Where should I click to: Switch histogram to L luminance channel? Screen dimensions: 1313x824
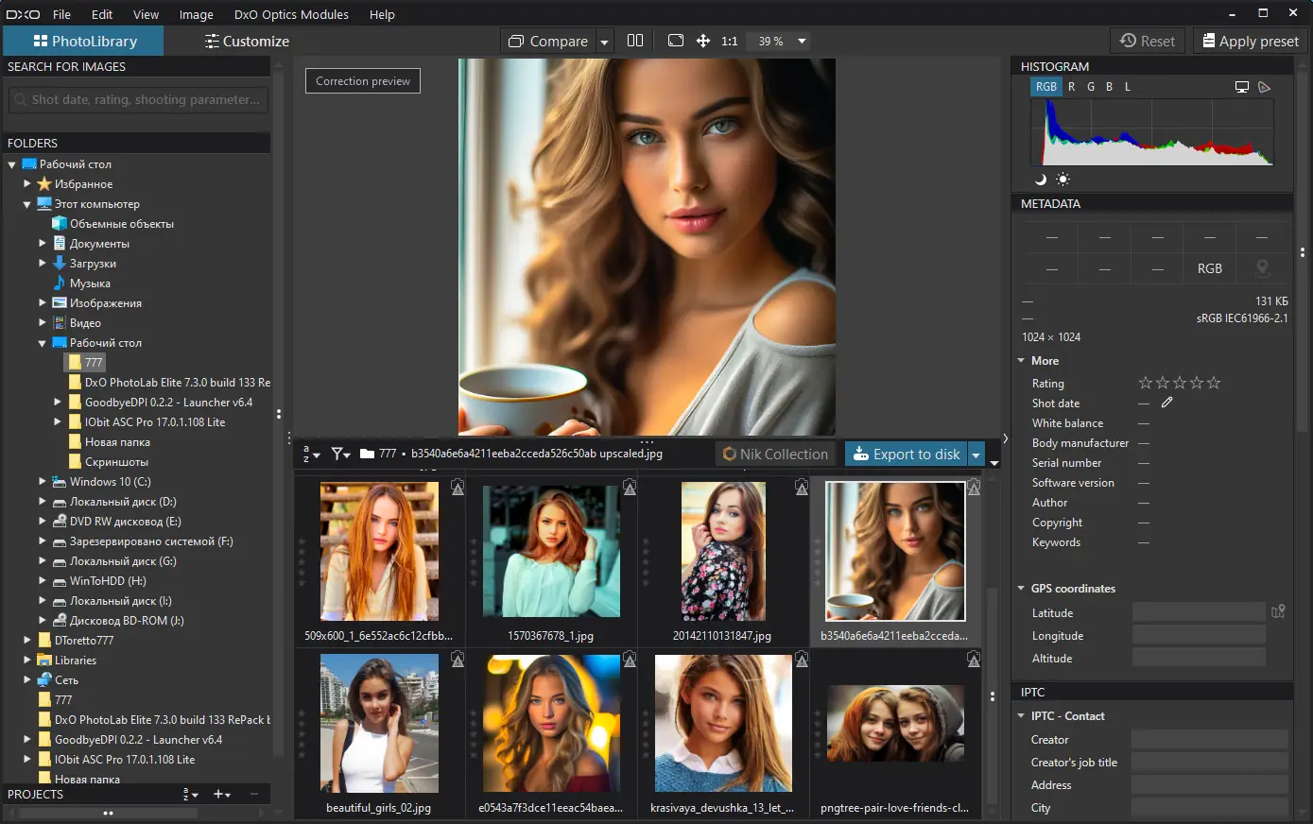[1128, 87]
